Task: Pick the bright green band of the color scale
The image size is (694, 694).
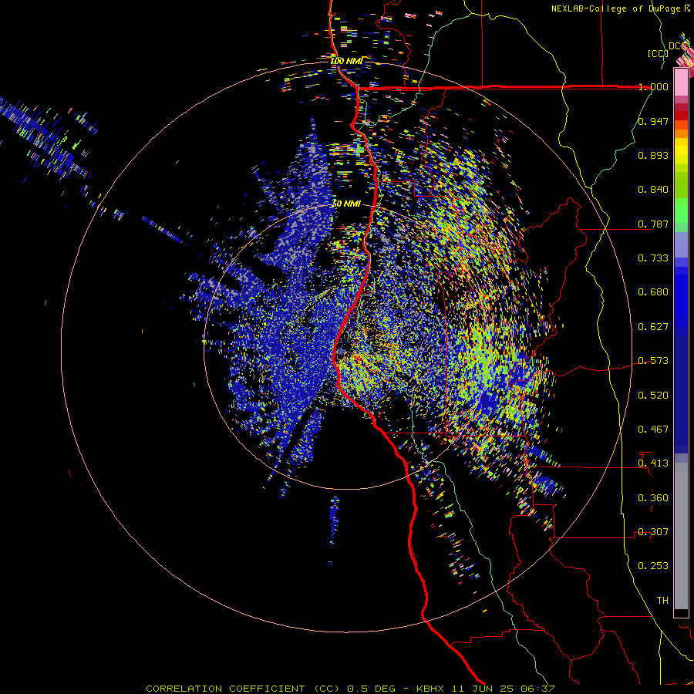Action: pyautogui.click(x=681, y=211)
